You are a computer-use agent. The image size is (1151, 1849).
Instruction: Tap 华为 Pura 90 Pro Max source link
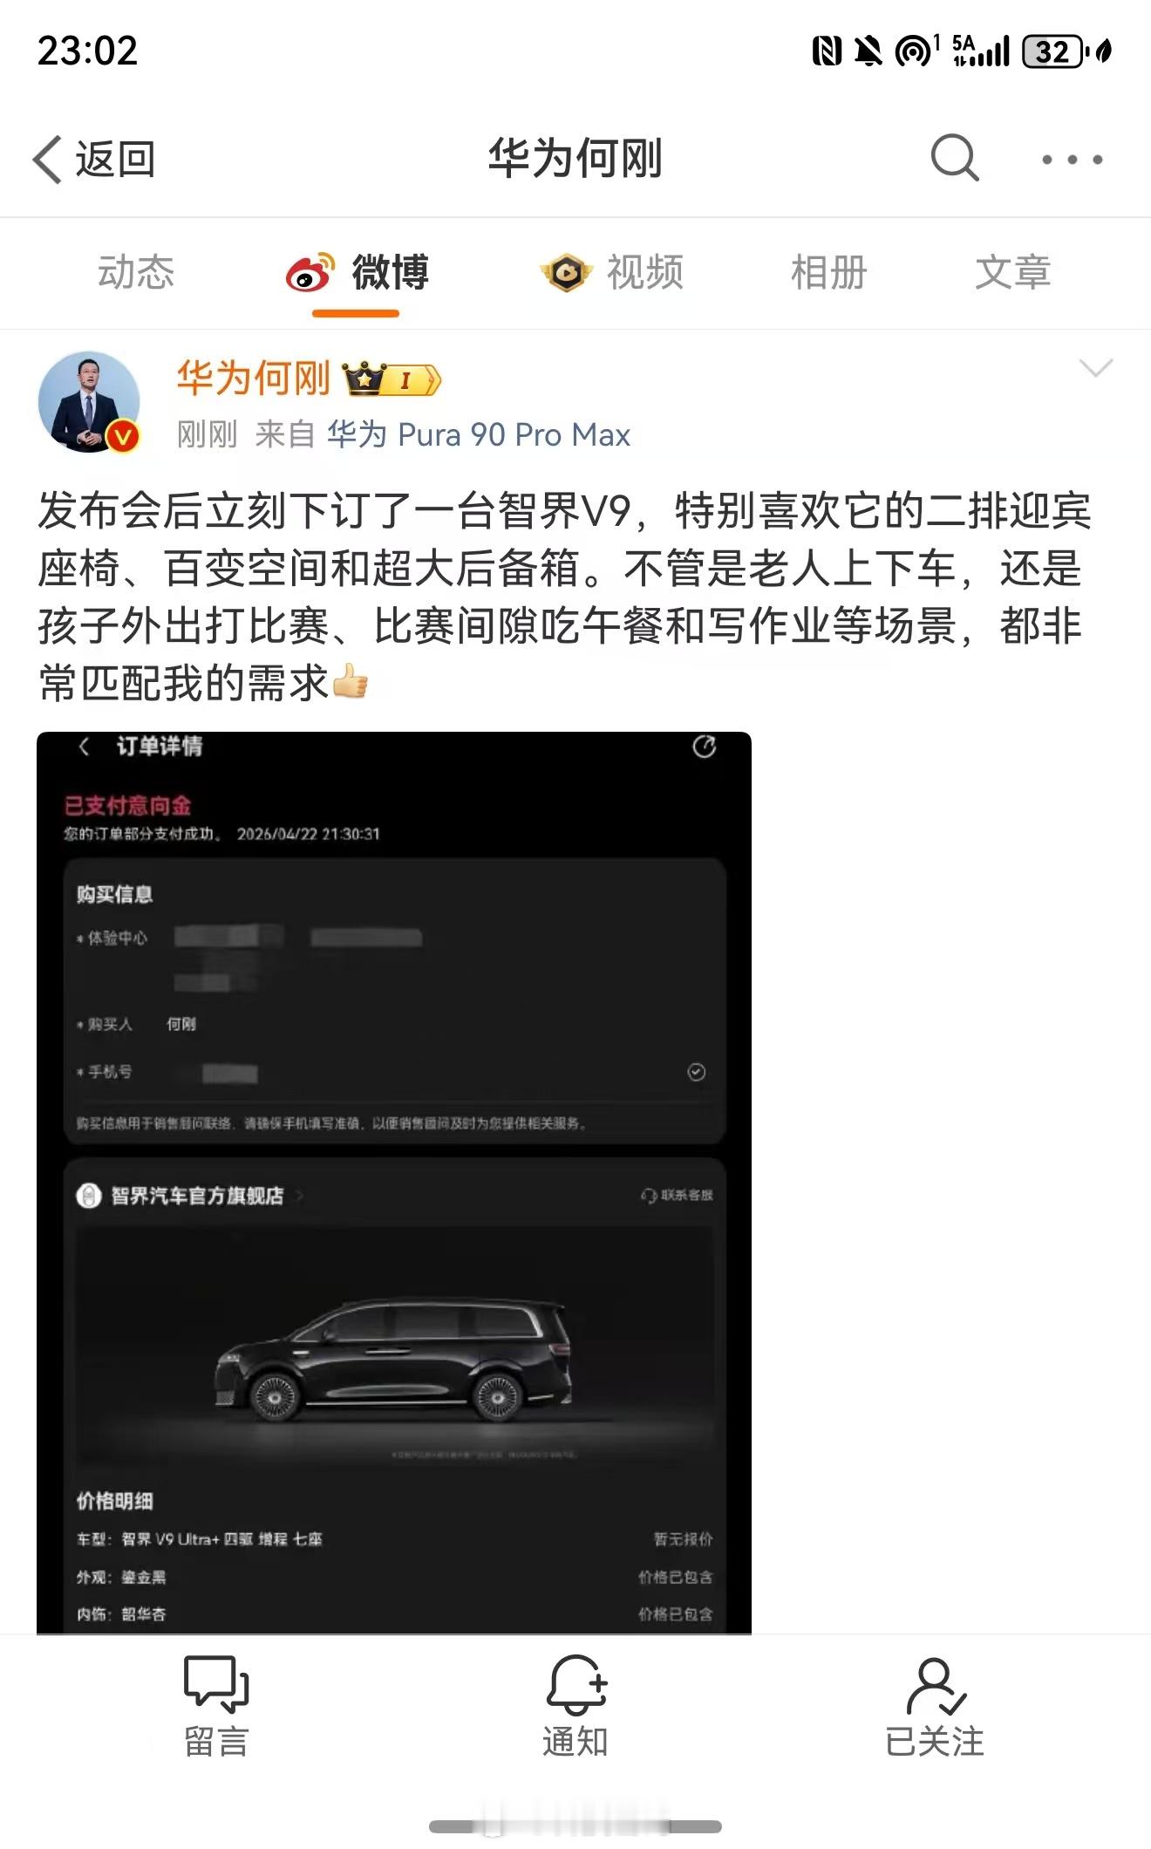479,434
